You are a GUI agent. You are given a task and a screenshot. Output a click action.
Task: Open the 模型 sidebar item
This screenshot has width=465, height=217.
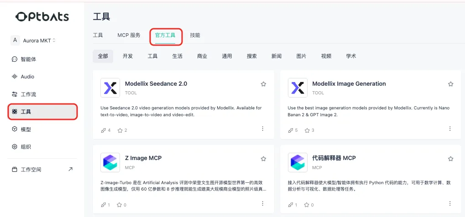[x=42, y=129]
